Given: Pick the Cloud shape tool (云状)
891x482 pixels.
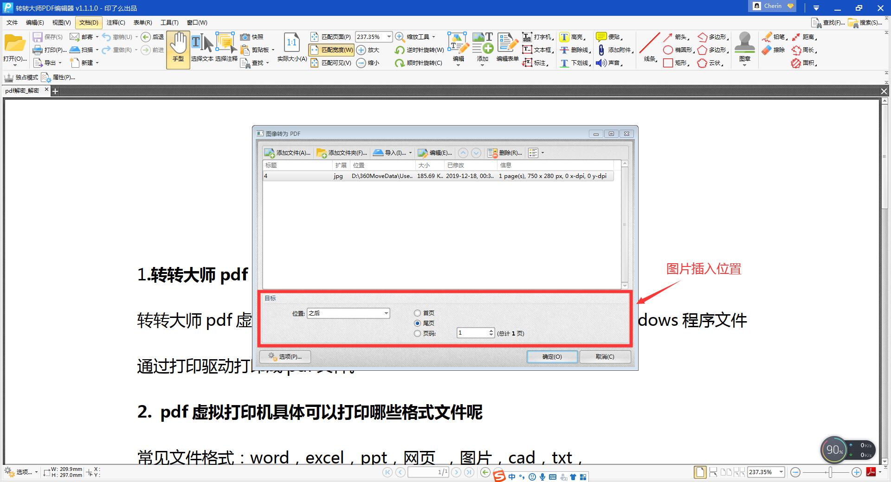Looking at the screenshot, I should 710,63.
